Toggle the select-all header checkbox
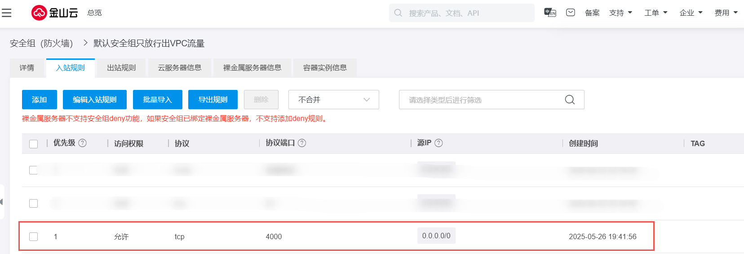The image size is (744, 254). pos(33,144)
